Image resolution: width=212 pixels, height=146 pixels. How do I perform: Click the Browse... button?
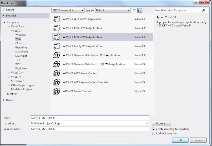coord(161,123)
